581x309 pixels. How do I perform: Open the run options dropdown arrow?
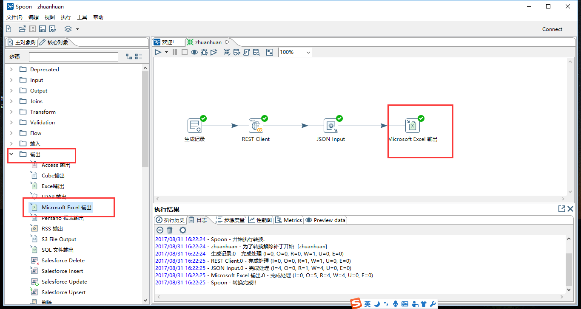click(x=166, y=52)
